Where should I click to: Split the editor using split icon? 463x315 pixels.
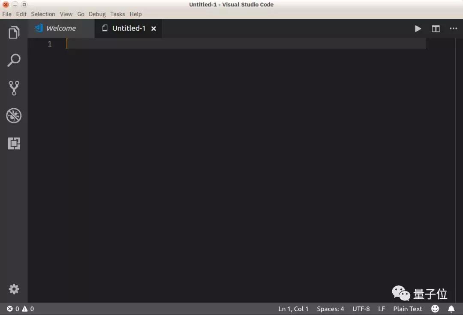click(436, 28)
